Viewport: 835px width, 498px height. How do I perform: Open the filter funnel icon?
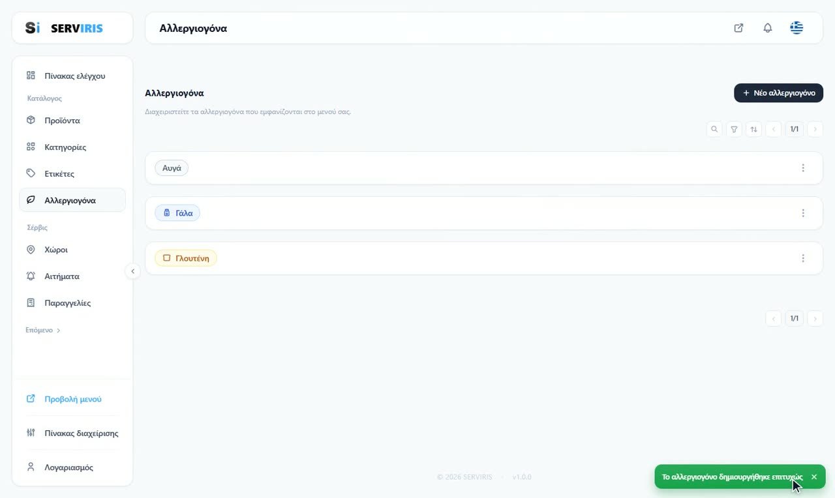(x=734, y=129)
